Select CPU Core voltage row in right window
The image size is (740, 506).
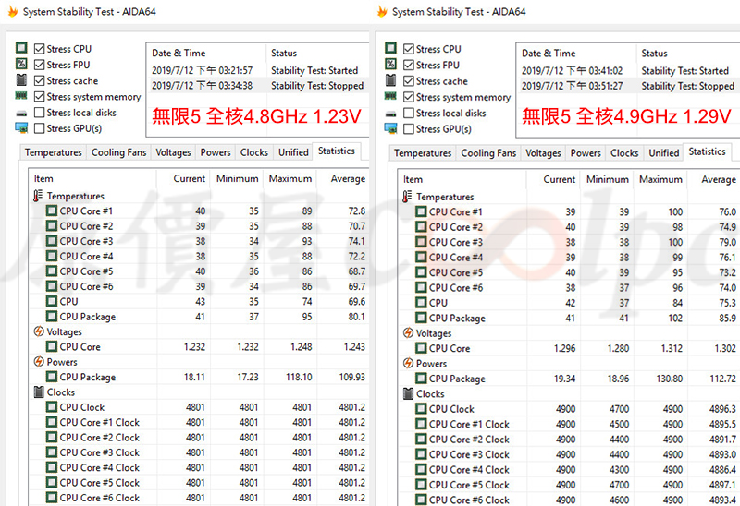[x=569, y=348]
